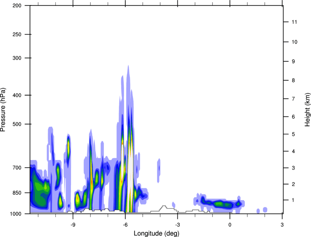Click the -9 longitude tick label
Viewport: 311px width, 237px height.
point(73,225)
